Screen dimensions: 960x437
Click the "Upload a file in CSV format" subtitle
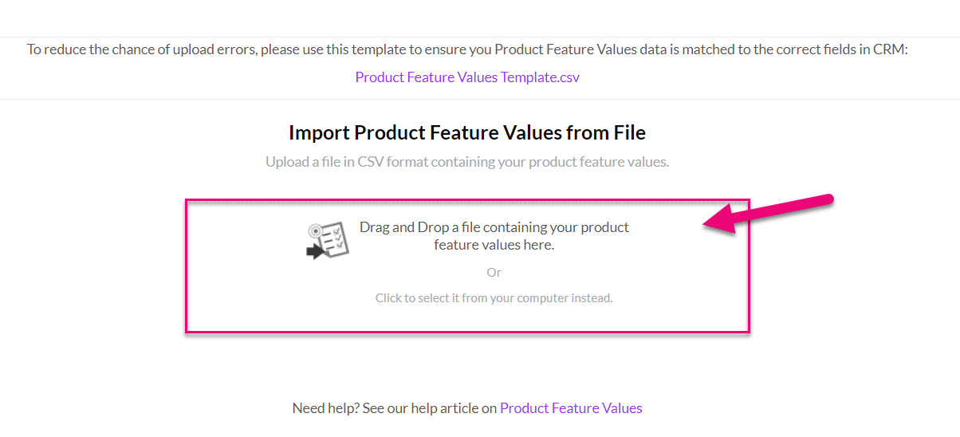click(467, 162)
